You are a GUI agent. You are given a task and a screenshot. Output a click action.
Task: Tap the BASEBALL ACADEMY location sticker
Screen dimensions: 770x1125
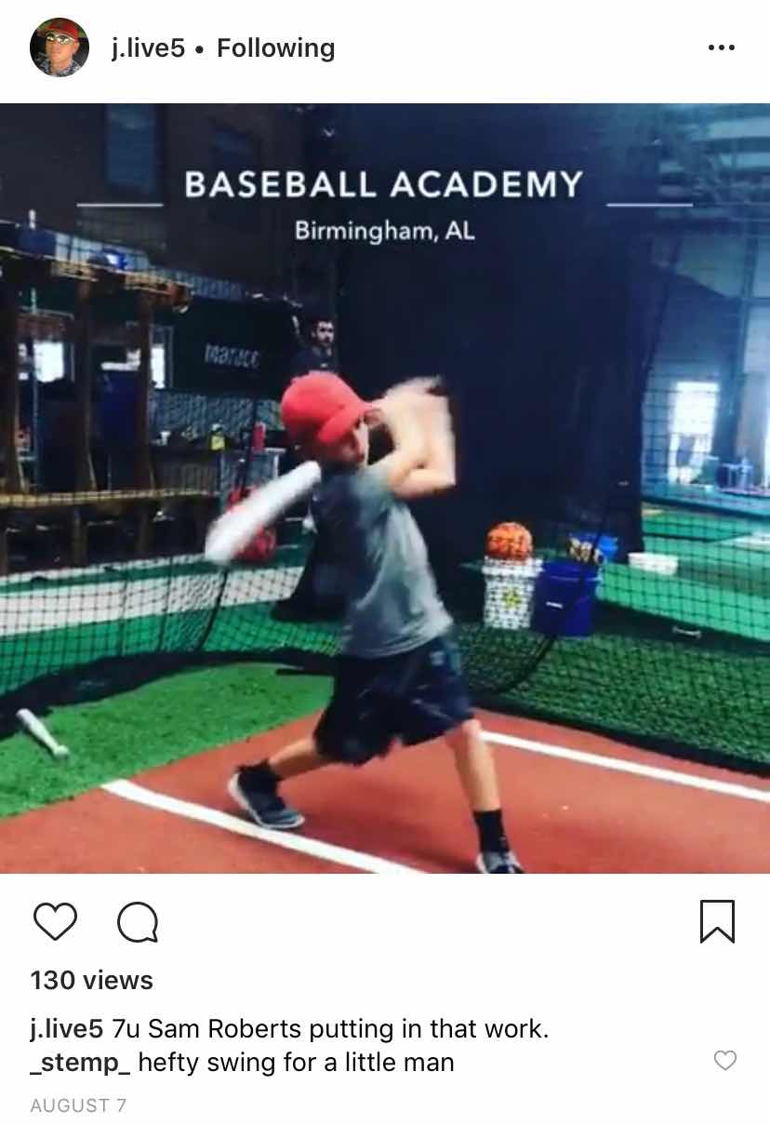click(384, 184)
